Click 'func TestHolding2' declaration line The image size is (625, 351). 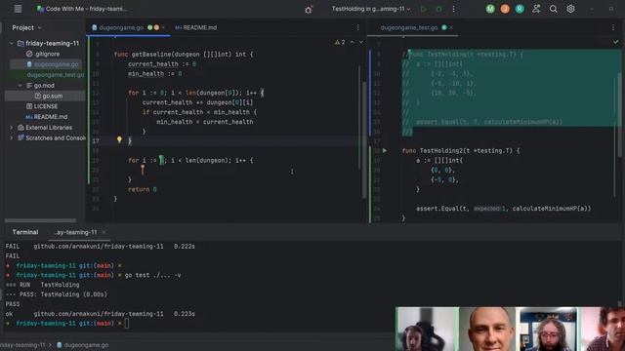point(461,150)
